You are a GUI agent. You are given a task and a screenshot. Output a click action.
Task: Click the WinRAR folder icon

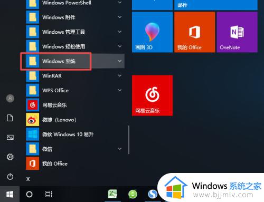33,76
